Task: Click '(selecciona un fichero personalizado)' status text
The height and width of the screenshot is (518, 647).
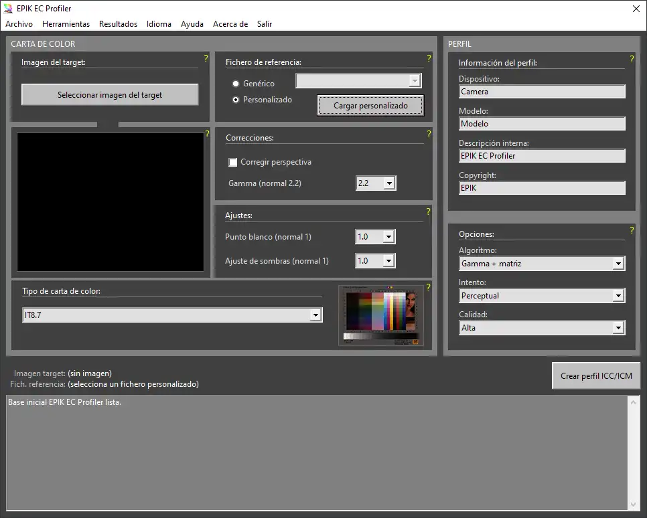Action: (133, 384)
